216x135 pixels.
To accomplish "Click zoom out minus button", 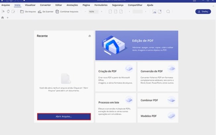I will tap(85, 12).
